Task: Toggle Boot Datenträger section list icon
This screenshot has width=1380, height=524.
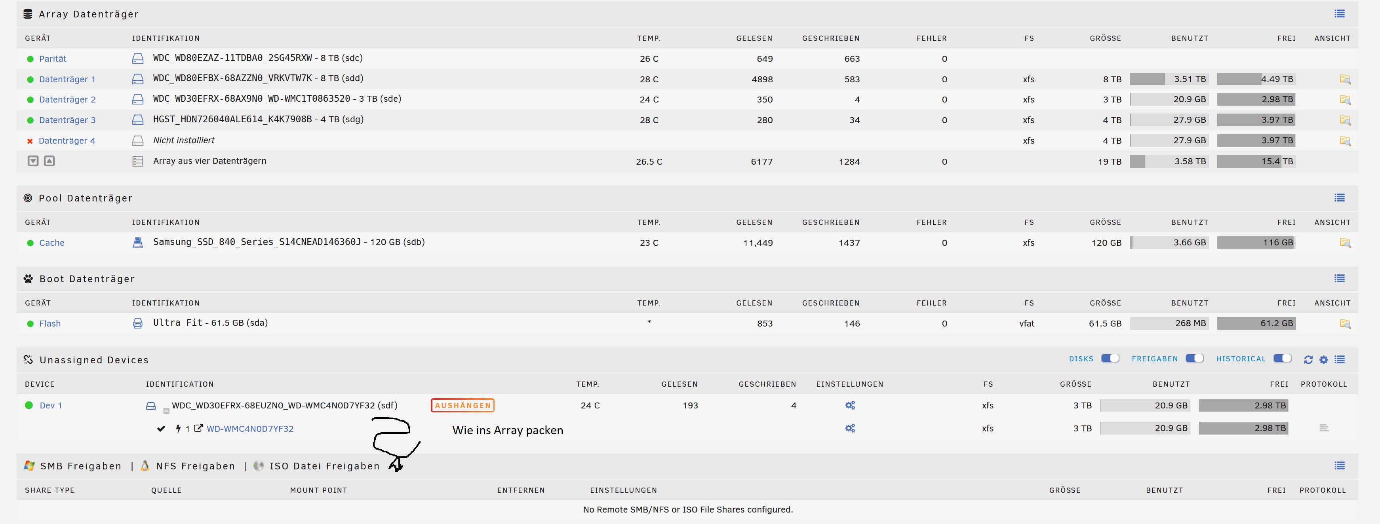Action: pyautogui.click(x=1340, y=279)
